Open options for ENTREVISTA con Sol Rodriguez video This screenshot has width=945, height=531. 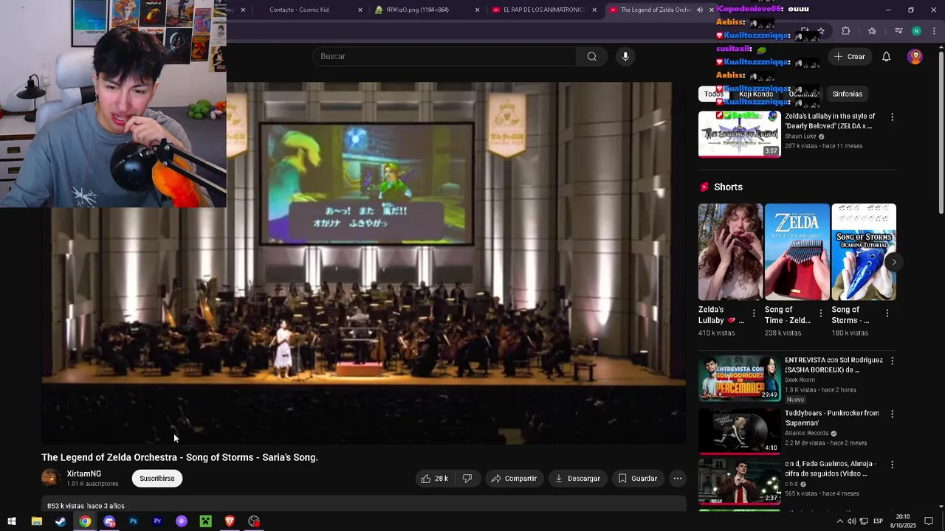point(892,361)
